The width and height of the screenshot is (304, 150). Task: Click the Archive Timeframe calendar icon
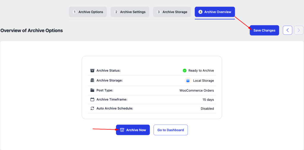pyautogui.click(x=92, y=99)
